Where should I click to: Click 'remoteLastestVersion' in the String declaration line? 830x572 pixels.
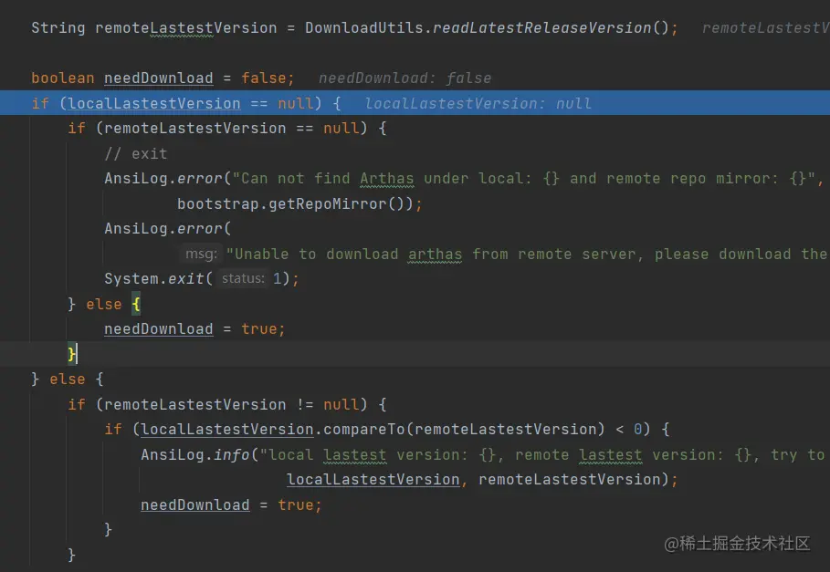pos(185,27)
